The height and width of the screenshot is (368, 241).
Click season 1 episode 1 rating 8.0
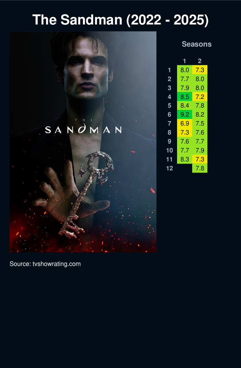click(185, 70)
